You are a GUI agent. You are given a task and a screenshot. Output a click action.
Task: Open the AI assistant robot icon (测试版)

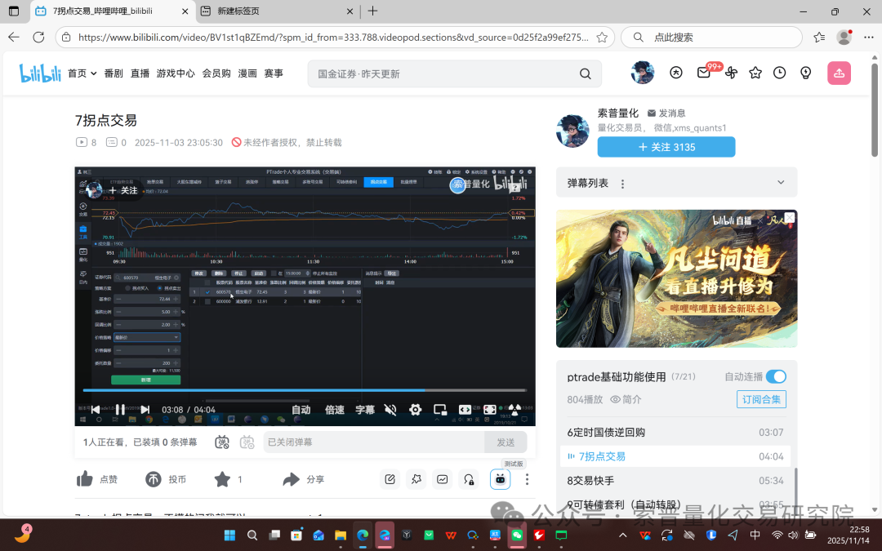click(x=500, y=479)
